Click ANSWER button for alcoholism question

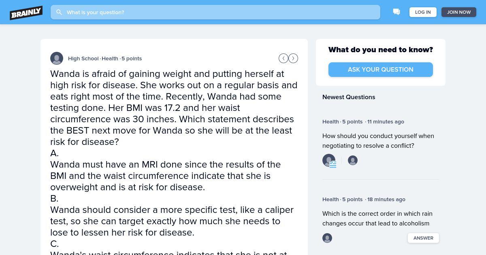coord(423,238)
